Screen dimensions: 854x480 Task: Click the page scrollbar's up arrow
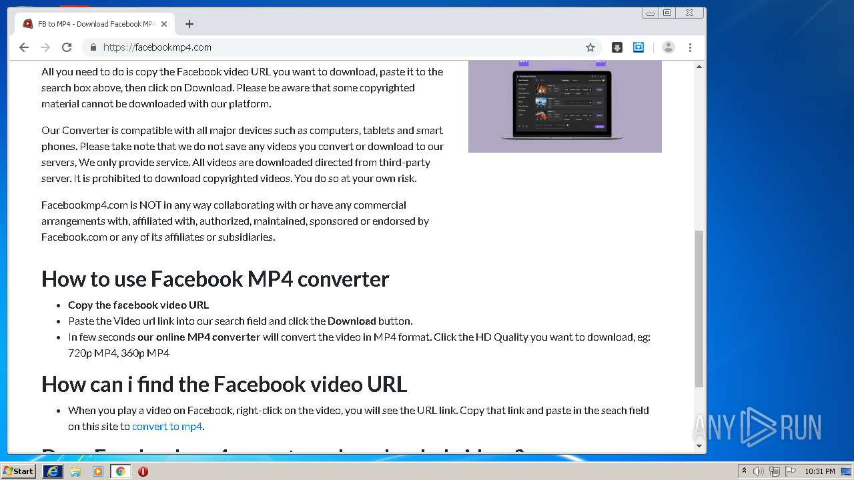click(x=699, y=67)
